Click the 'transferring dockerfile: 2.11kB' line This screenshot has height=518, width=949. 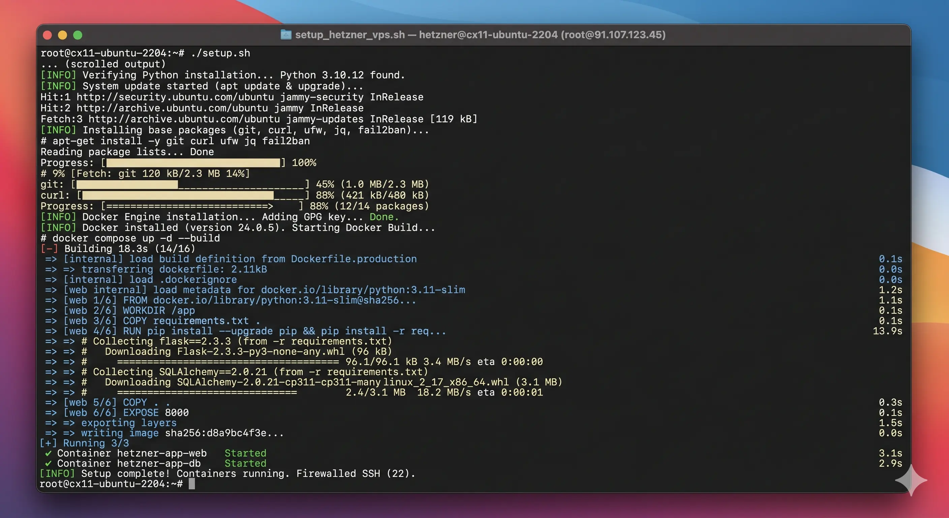pyautogui.click(x=156, y=269)
